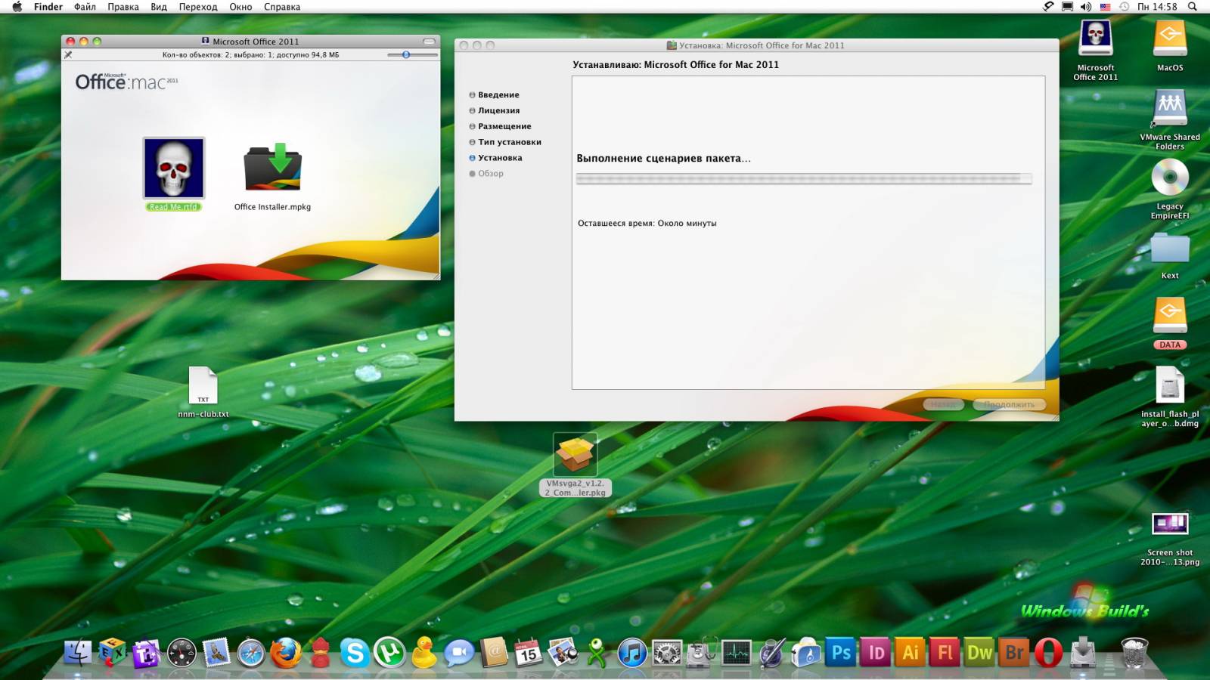Toggle toolbar pill button in Finder window
Screen dimensions: 1210x680
pyautogui.click(x=429, y=42)
